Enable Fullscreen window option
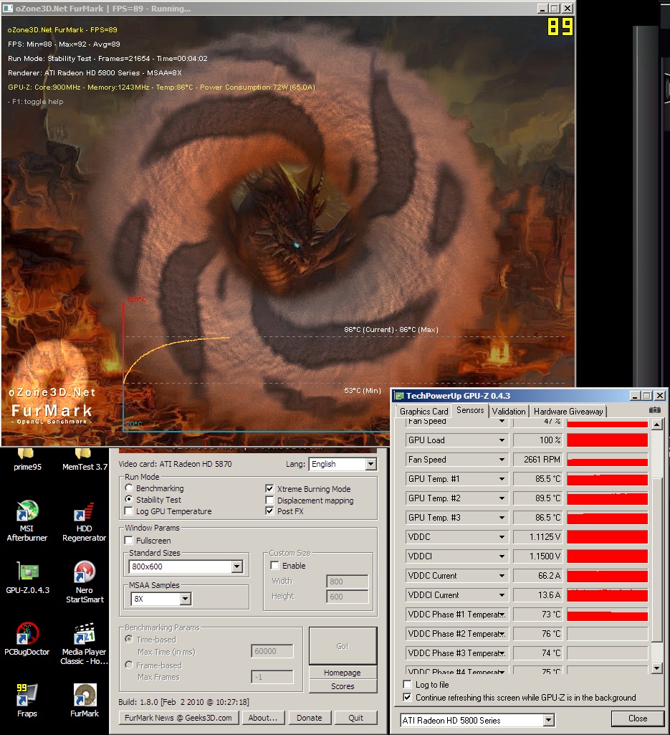The width and height of the screenshot is (670, 735). [x=129, y=541]
